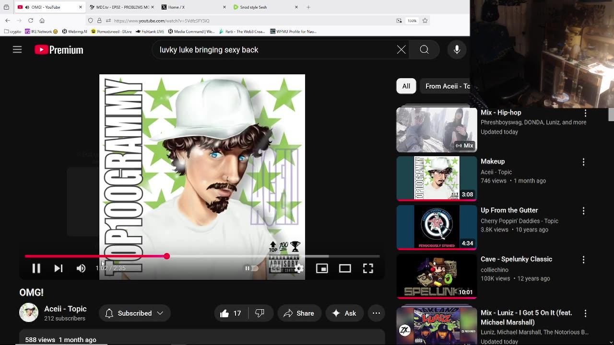
Task: Open Cherry Poppin' Daddies - Topic channel
Action: point(520,221)
